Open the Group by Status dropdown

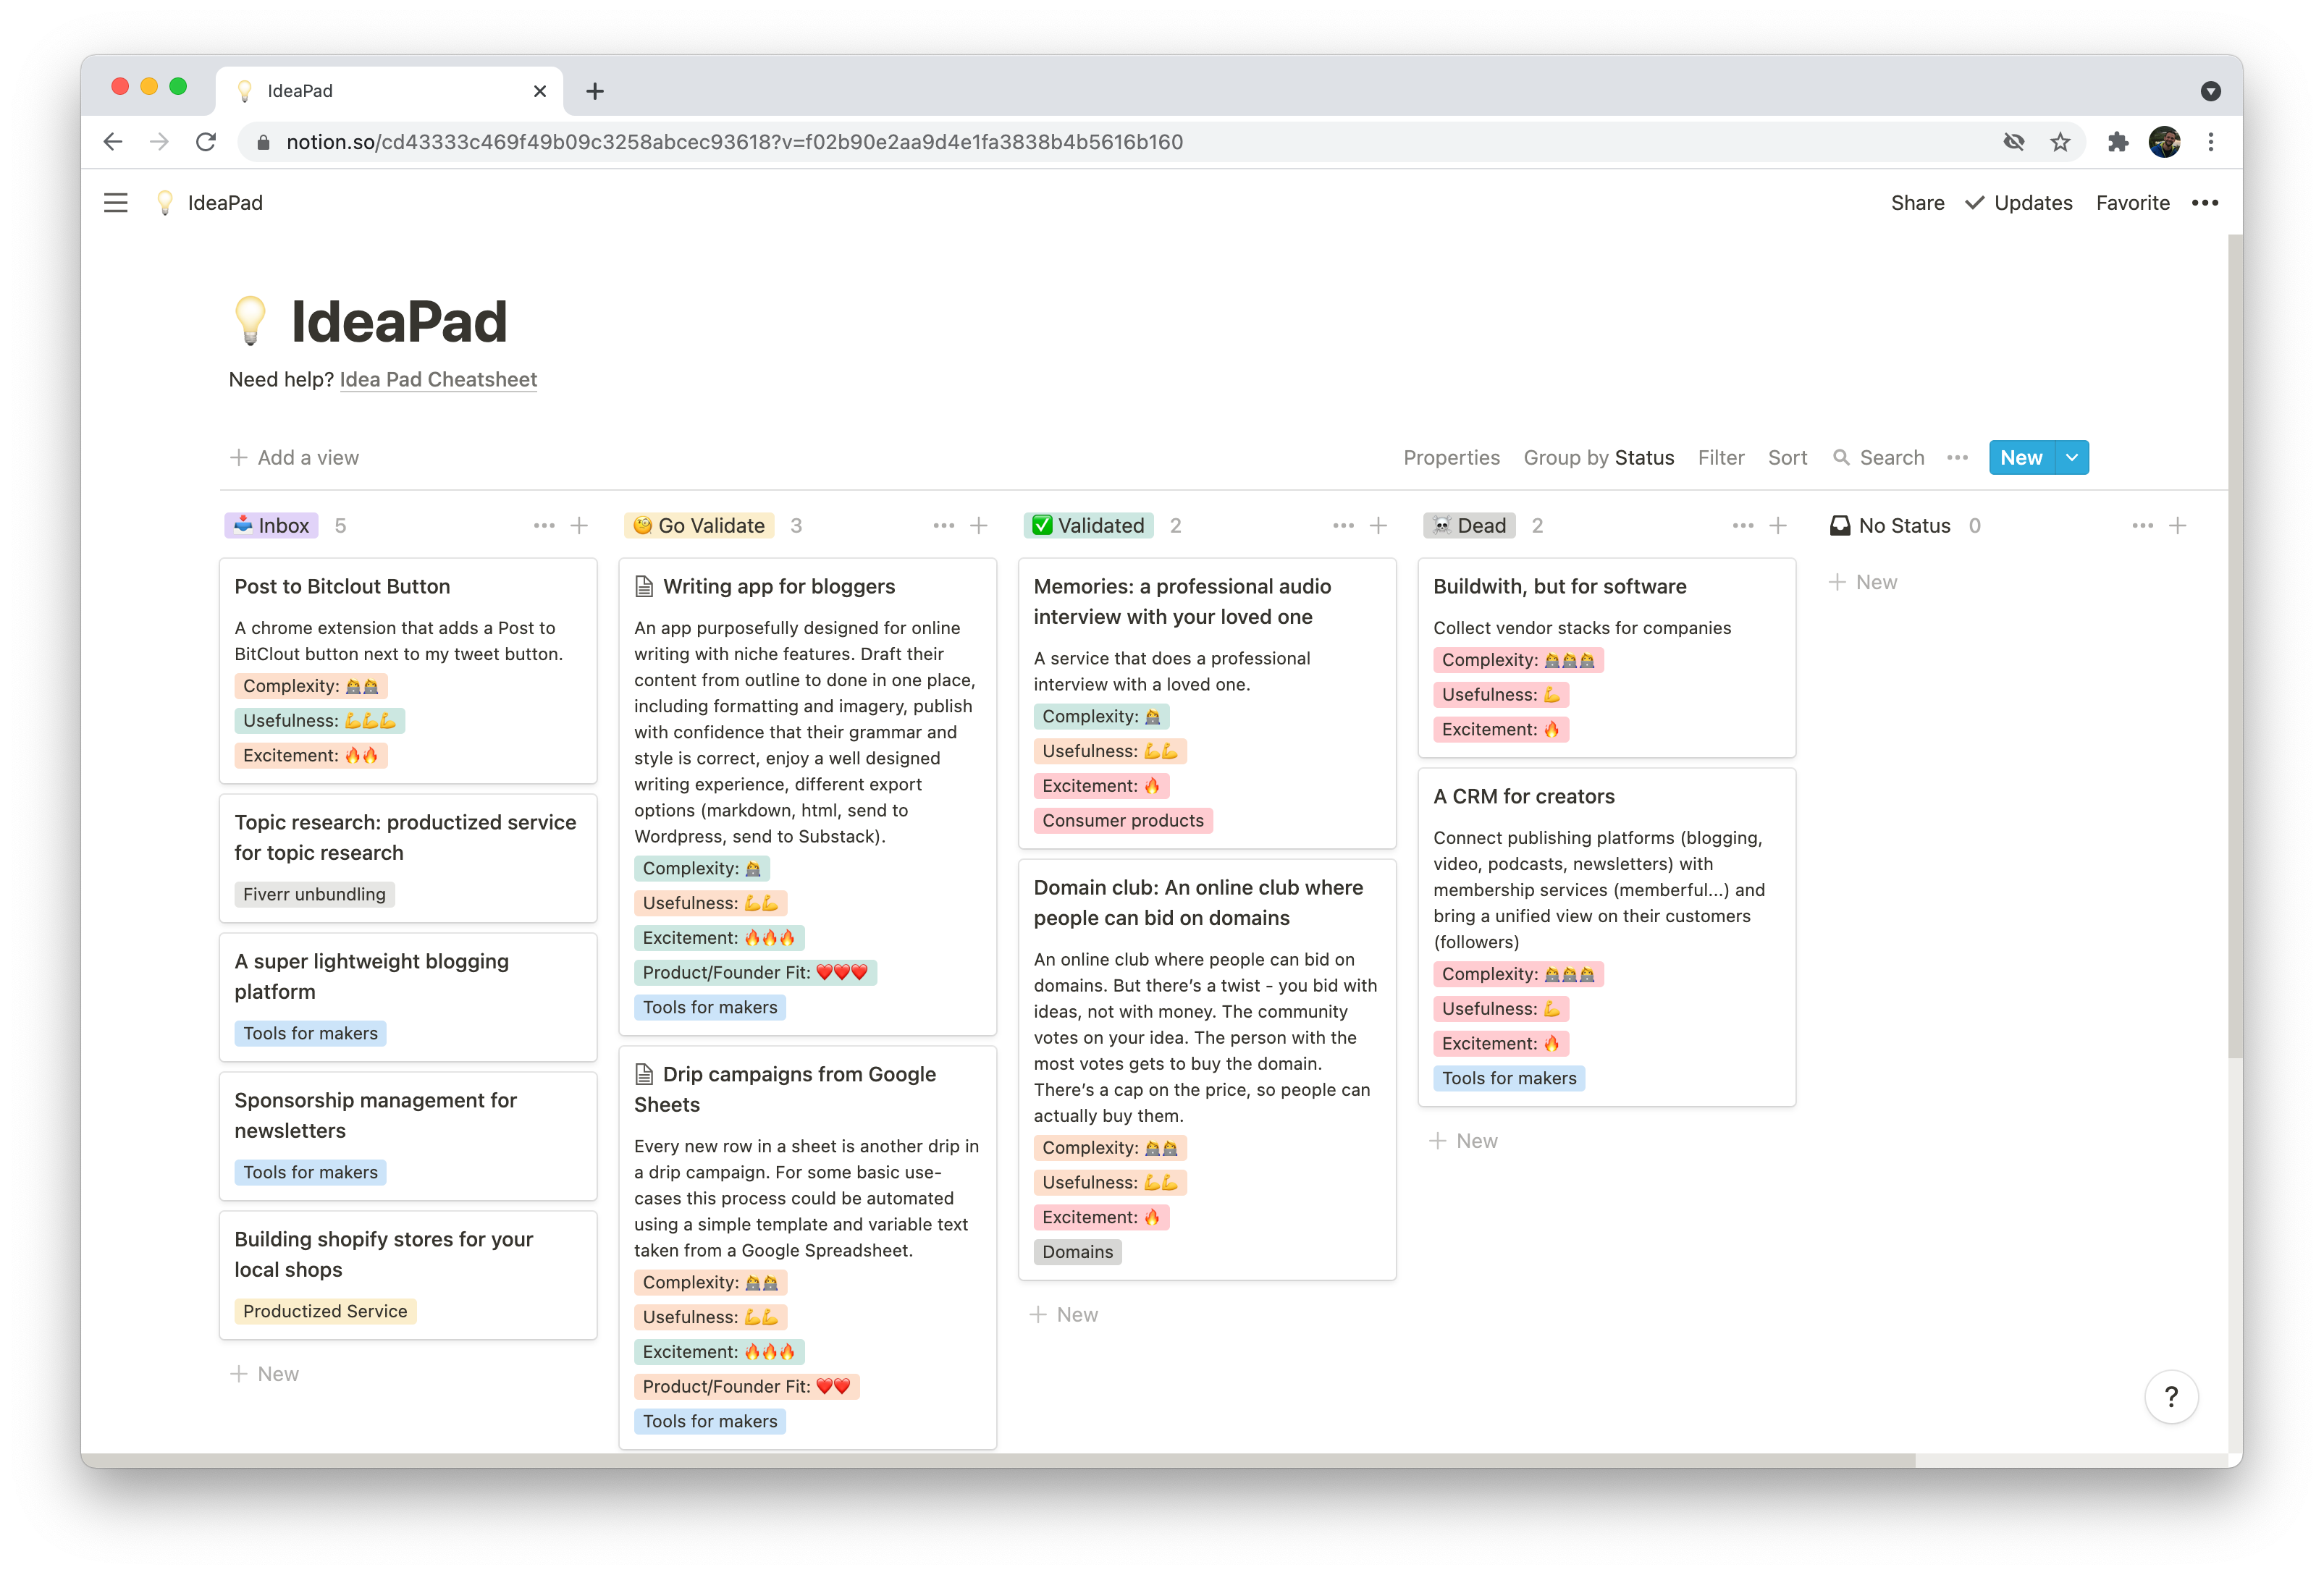point(1599,457)
